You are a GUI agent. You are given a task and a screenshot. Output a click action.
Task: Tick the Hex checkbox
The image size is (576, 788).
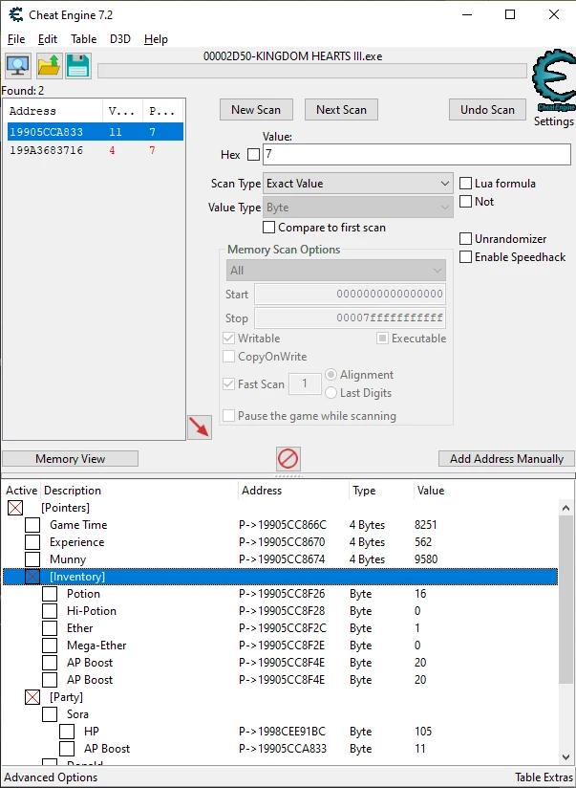(254, 154)
